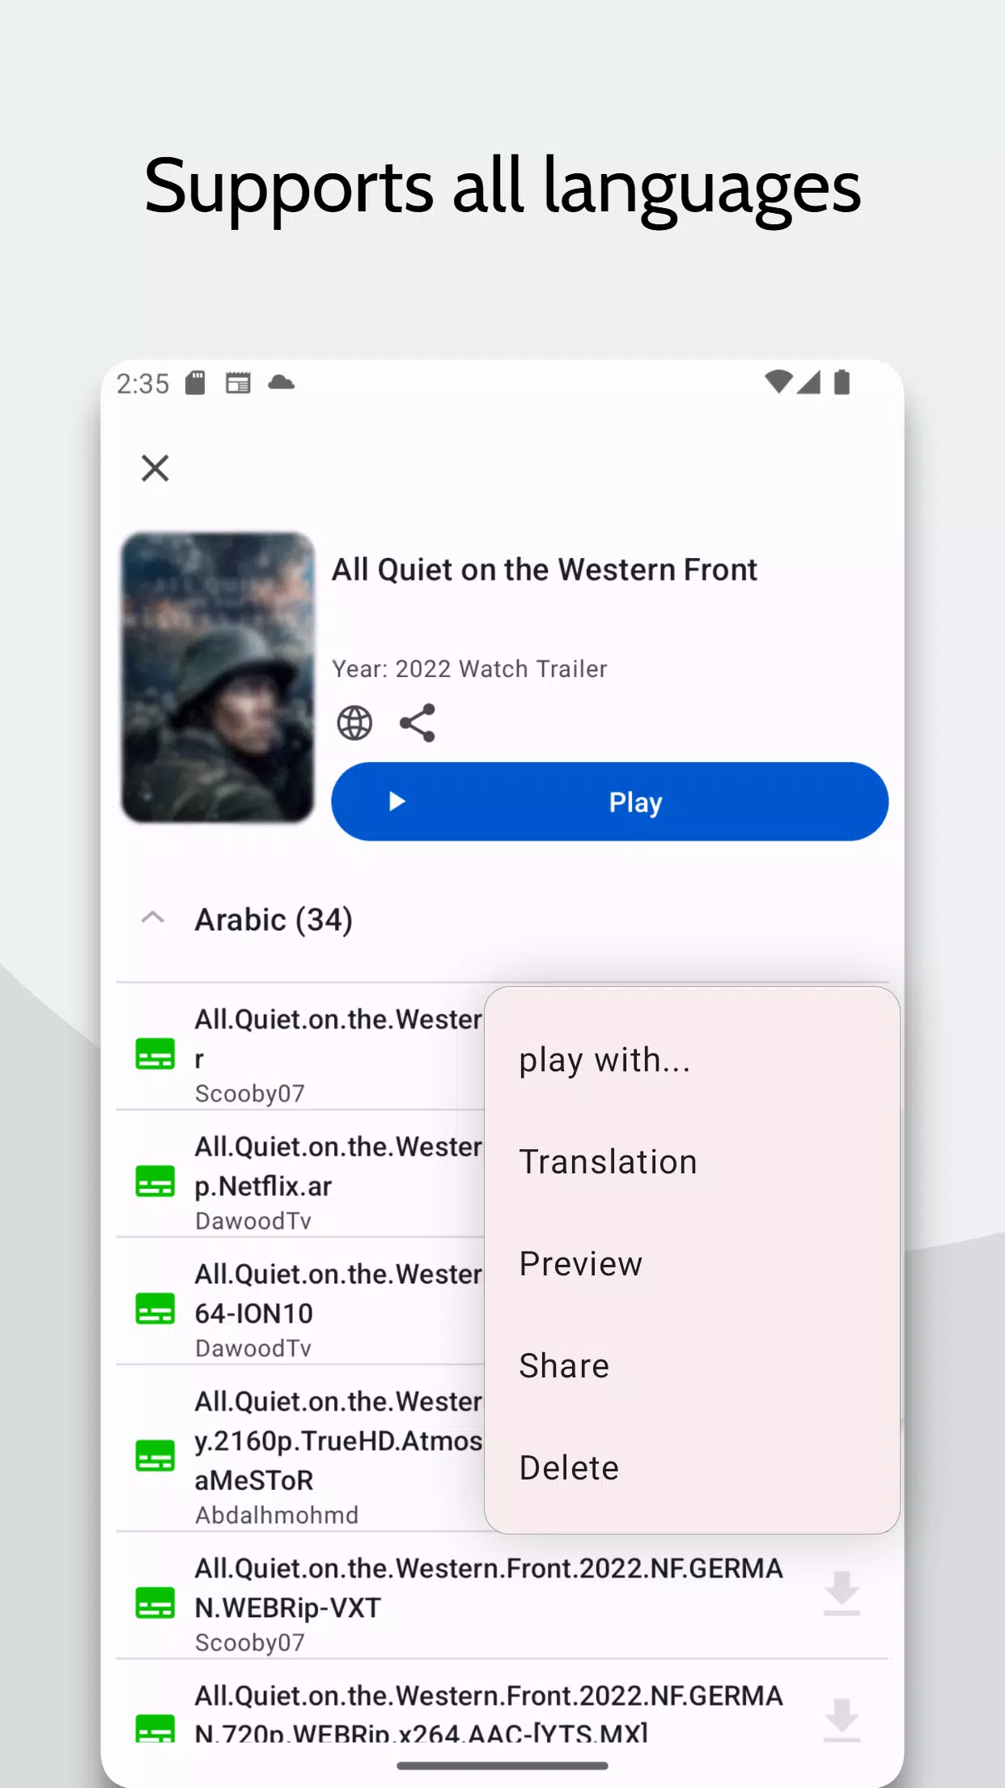This screenshot has height=1788, width=1005.
Task: Select the p.Netflix.ar subtitle by DawoodTv
Action: [x=300, y=1173]
